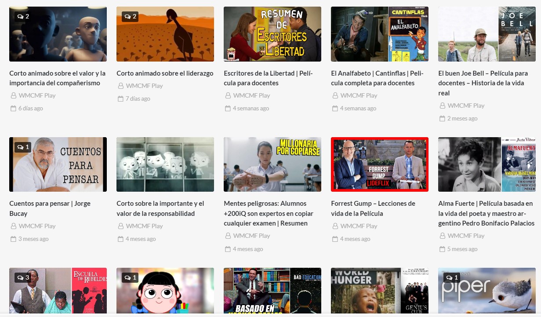Open "Corto animado sobre el liderazgo" title
The height and width of the screenshot is (317, 541).
(165, 73)
